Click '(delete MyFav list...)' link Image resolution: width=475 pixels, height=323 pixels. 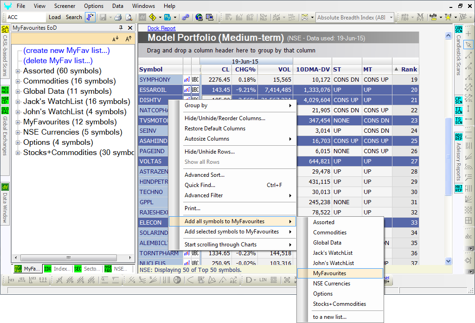58,61
